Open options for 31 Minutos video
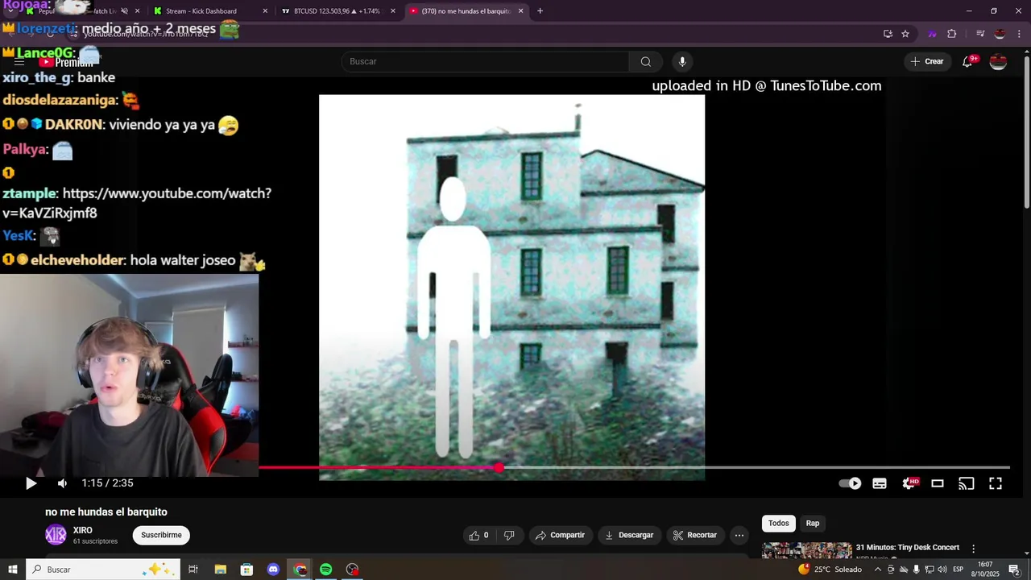The width and height of the screenshot is (1031, 580). (x=973, y=549)
